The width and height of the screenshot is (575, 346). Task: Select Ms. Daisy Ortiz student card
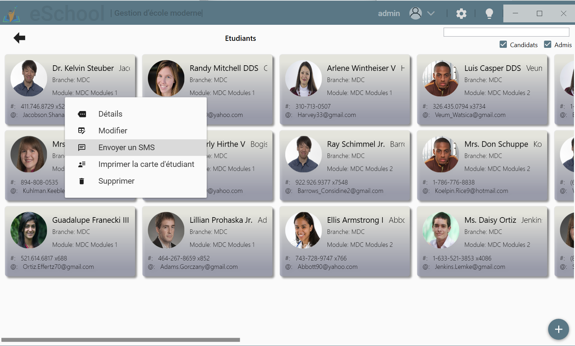[x=482, y=242]
